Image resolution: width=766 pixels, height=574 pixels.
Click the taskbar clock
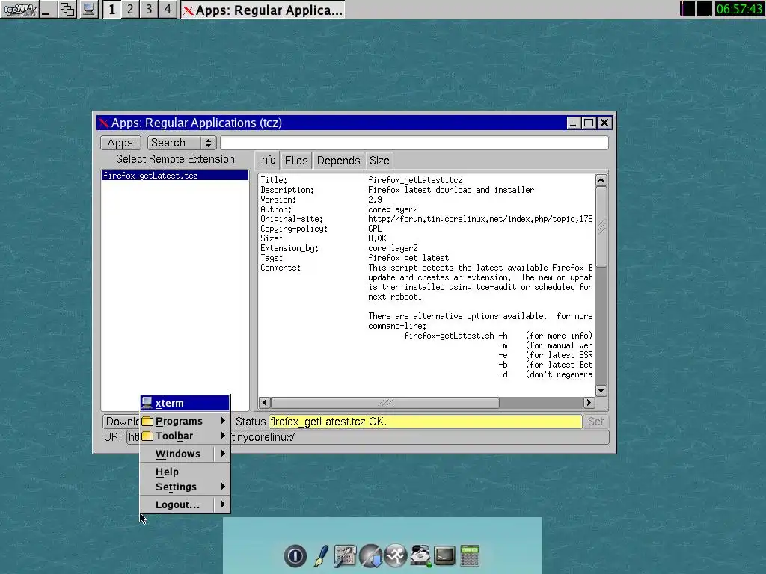(739, 9)
